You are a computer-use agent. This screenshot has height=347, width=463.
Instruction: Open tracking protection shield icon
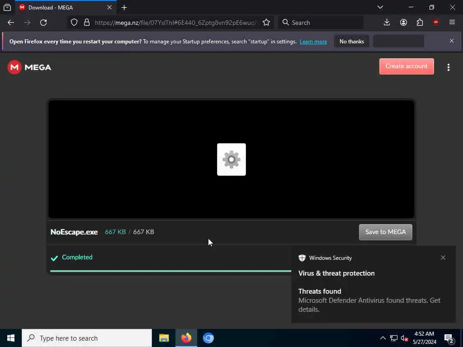[74, 23]
